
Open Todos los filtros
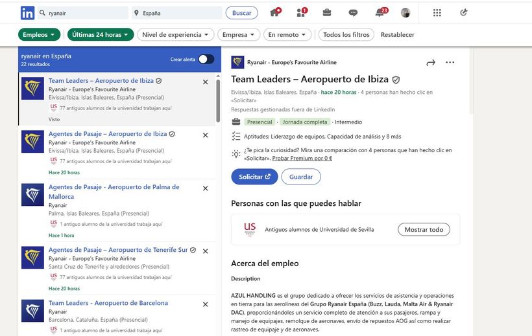346,34
